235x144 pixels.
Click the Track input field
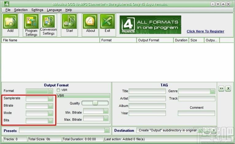[197, 98]
